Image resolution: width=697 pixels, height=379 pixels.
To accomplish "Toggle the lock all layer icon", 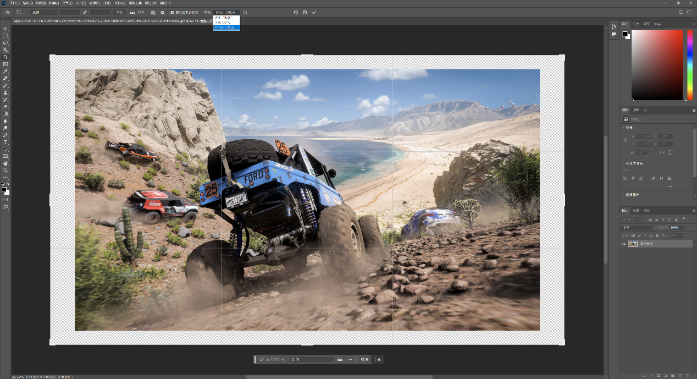I will coord(658,235).
